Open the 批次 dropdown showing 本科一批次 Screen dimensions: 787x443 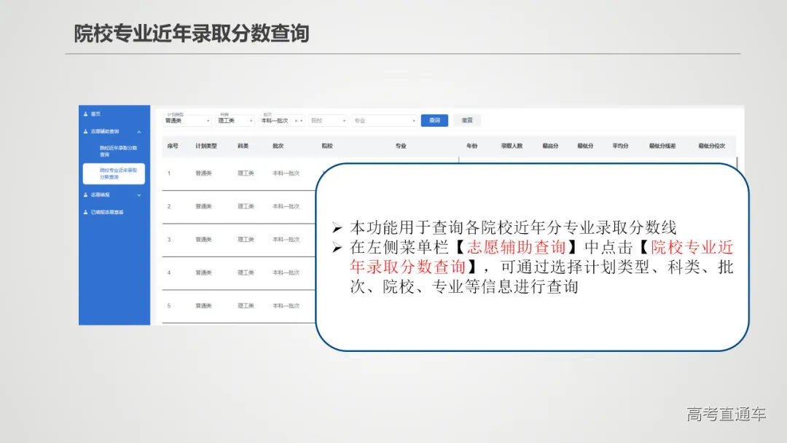click(279, 120)
